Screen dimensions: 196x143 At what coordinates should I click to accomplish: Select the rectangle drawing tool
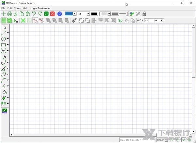coord(4,45)
